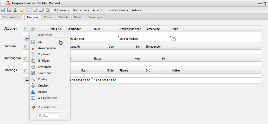Screen dimensions: 268x124
Task: Click the ToDo column header
Action: [x=105, y=29]
